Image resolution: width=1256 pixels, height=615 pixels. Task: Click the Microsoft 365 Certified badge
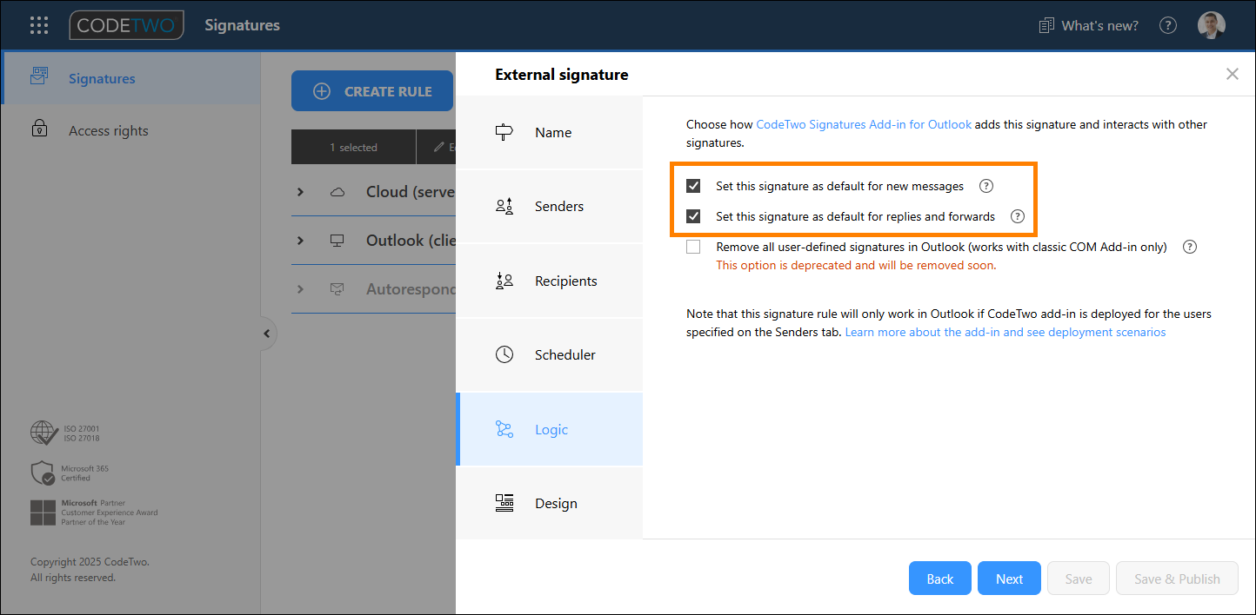70,473
